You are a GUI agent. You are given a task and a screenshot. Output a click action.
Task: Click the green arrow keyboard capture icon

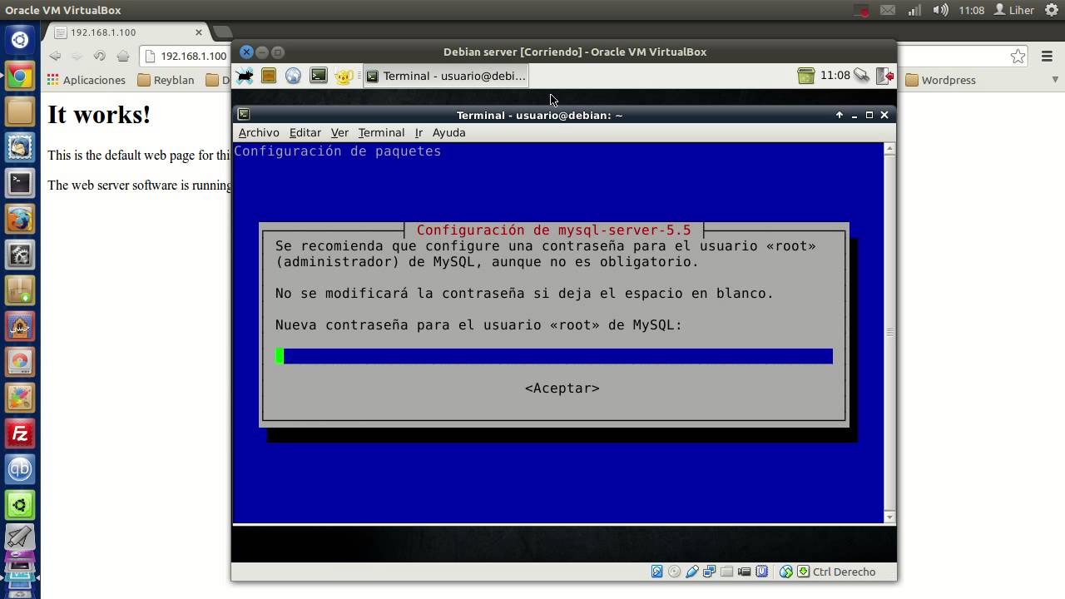click(x=804, y=572)
